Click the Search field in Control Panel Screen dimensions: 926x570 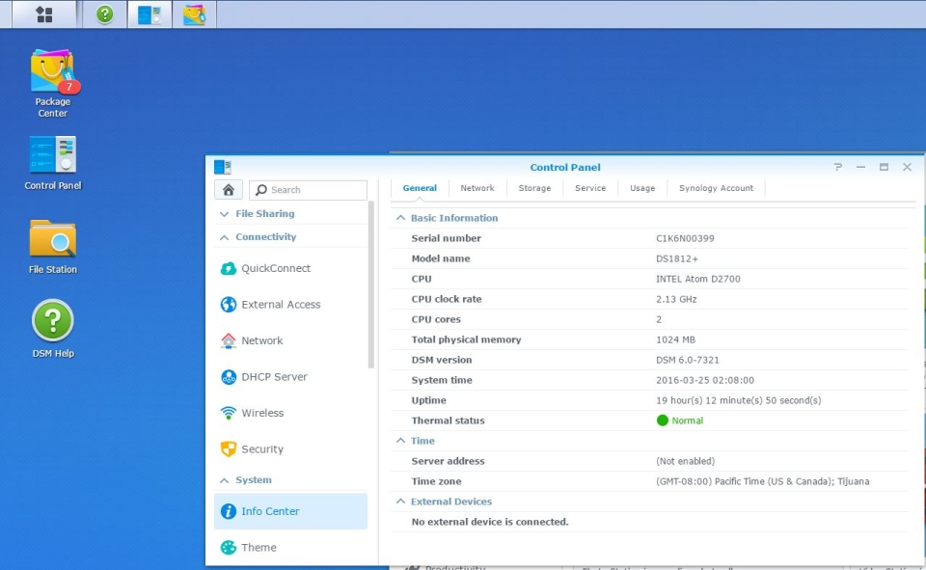pyautogui.click(x=308, y=190)
